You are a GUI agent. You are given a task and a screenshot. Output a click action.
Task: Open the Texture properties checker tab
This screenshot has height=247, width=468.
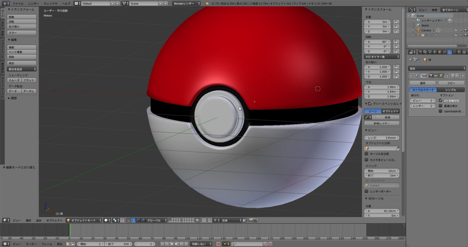[x=464, y=52]
